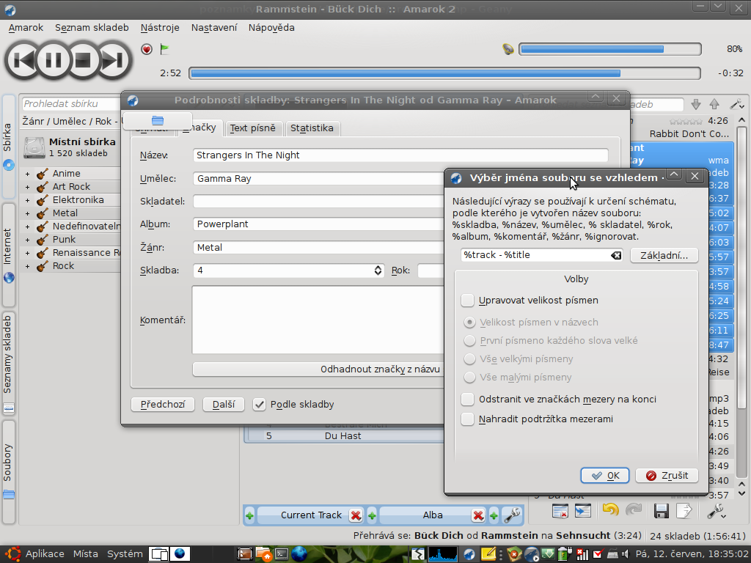
Task: Skip to the previous track
Action: pos(23,60)
